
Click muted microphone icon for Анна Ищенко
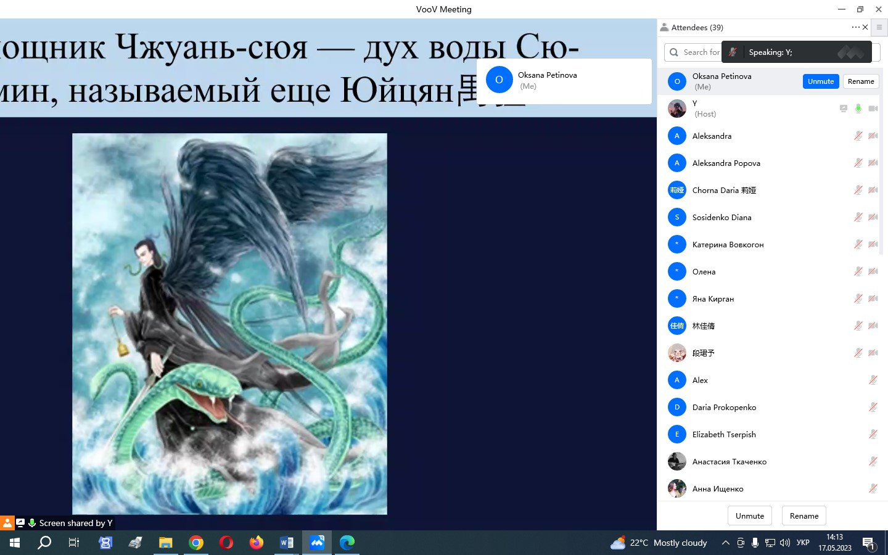873,488
